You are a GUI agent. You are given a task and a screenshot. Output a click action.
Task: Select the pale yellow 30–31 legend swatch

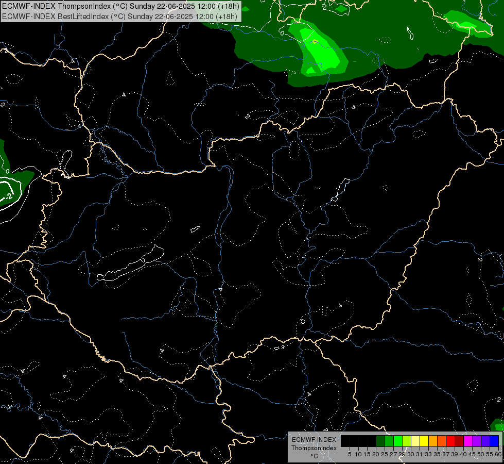tap(415, 441)
